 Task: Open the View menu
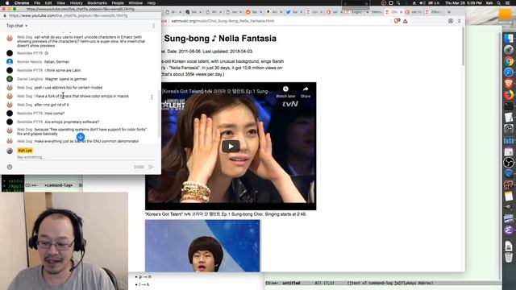click(x=61, y=3)
